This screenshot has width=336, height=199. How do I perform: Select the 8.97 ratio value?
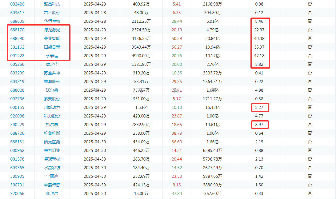[259, 125]
